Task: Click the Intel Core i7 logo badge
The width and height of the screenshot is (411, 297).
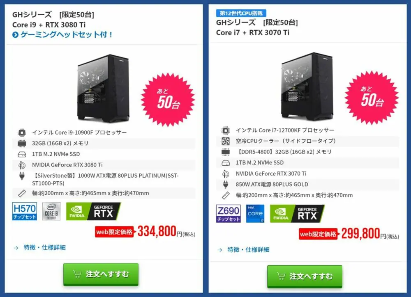Action: tap(255, 214)
